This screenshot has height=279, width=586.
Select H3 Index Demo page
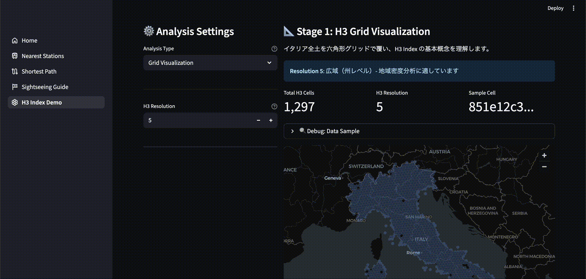point(56,103)
